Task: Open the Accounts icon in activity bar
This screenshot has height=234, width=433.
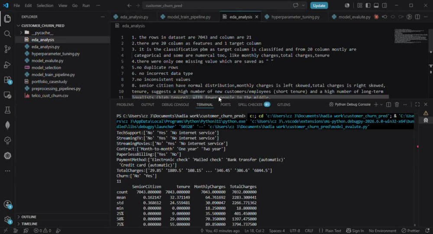Action: 7,205
